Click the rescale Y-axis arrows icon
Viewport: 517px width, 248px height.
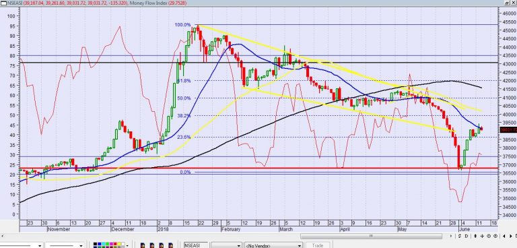(460, 236)
